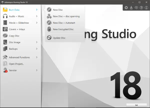Click the Movie + Slideshow film strip icon
Image resolution: width=150 pixels, height=108 pixels.
pos(5,23)
